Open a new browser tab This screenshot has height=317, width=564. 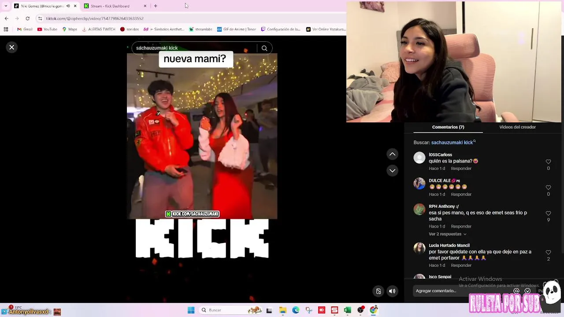coord(156,6)
